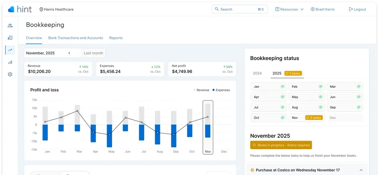
Task: Click the May expenses bar in chart
Action: point(109,136)
